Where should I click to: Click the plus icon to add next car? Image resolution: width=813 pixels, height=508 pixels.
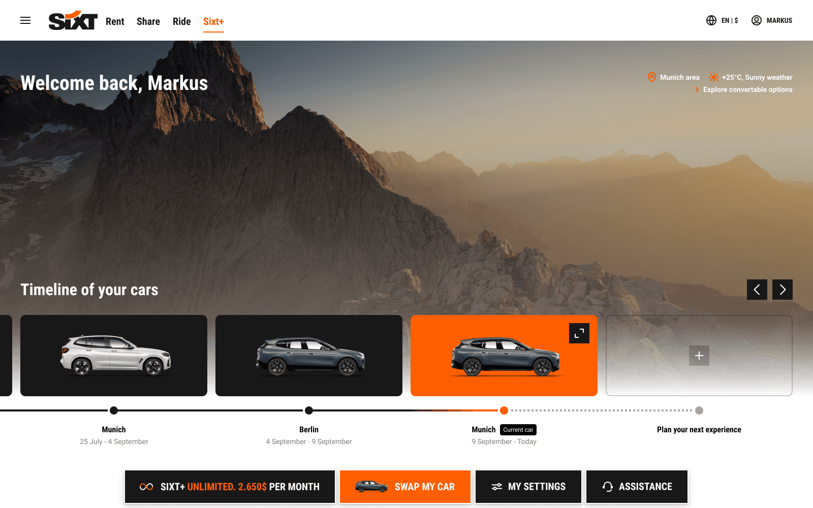click(699, 356)
